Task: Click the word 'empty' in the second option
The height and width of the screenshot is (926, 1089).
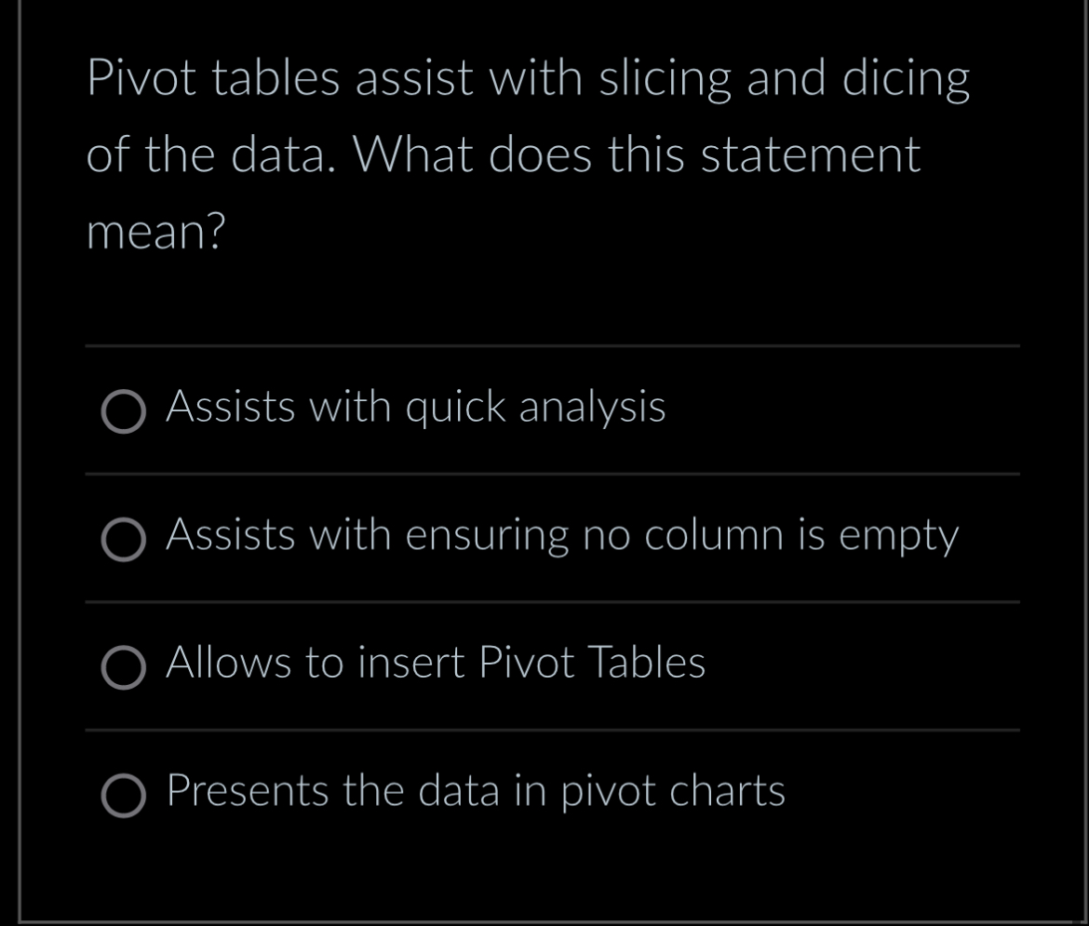Action: 899,537
